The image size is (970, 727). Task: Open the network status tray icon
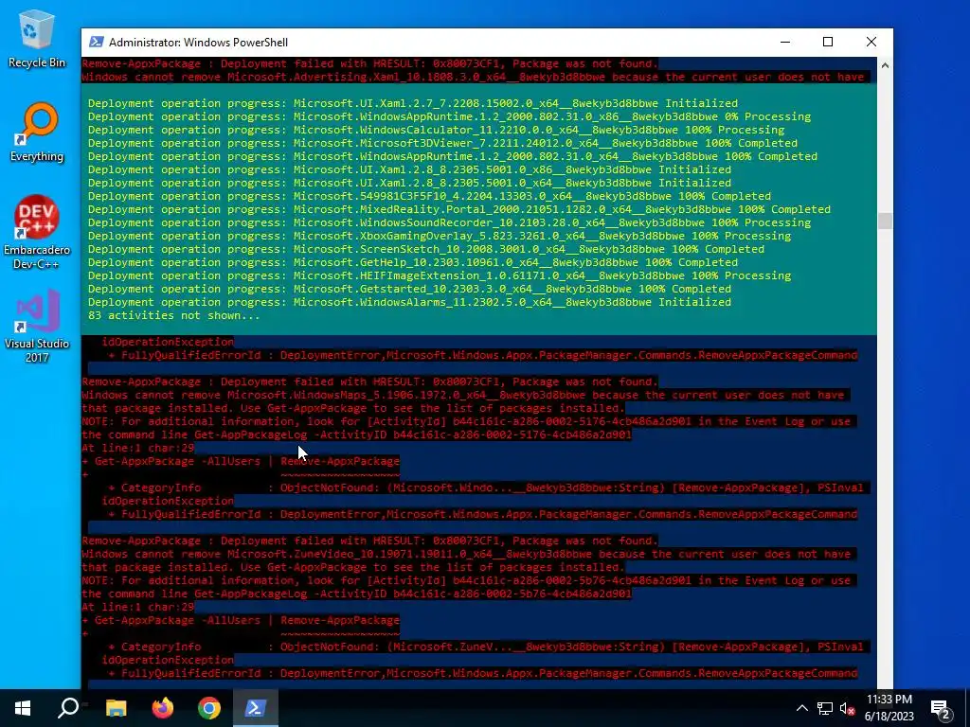[825, 708]
